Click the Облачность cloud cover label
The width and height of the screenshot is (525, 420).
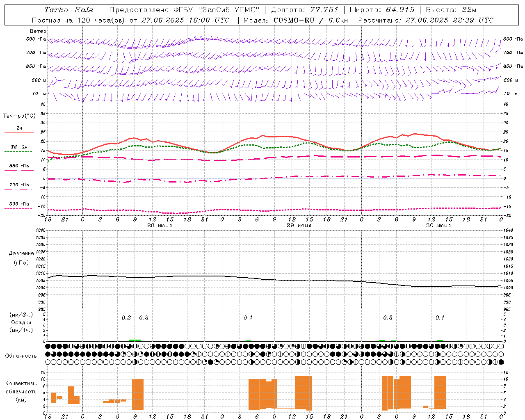(21, 356)
